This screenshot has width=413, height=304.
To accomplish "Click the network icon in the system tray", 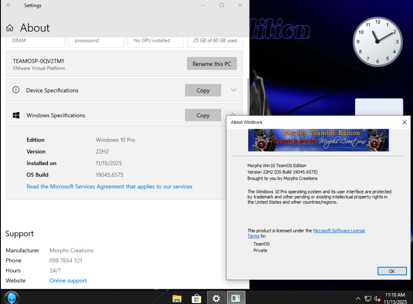I will coord(368,298).
